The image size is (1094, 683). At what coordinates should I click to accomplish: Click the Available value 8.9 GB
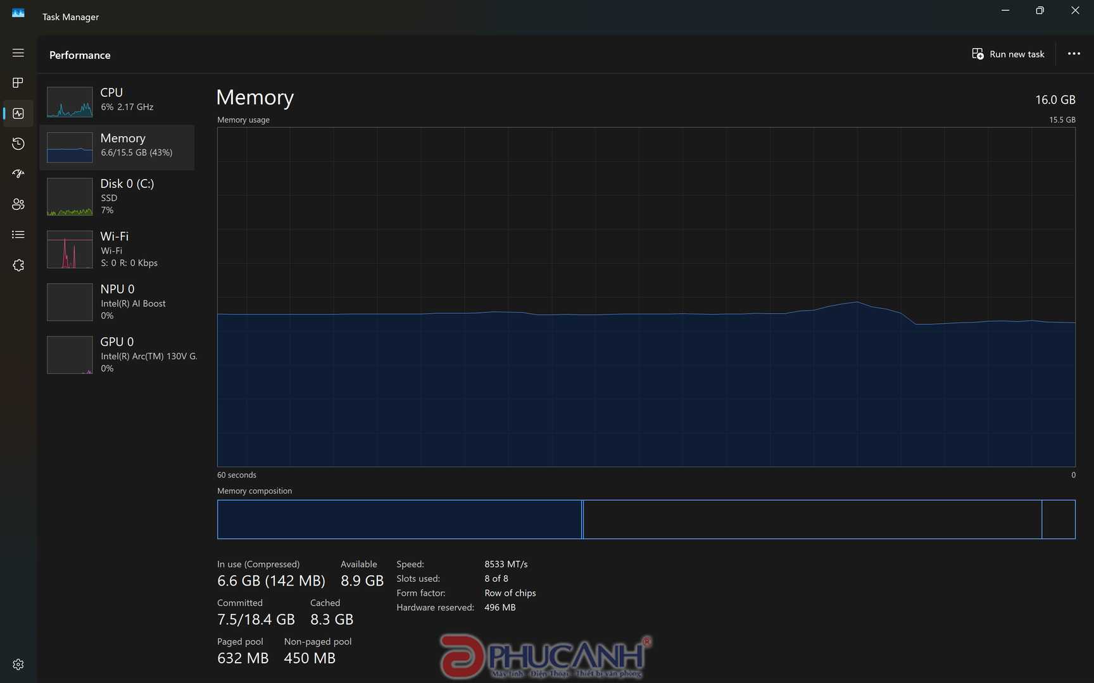tap(362, 581)
